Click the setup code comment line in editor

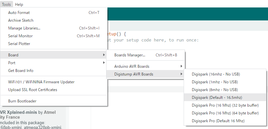[x=153, y=40]
